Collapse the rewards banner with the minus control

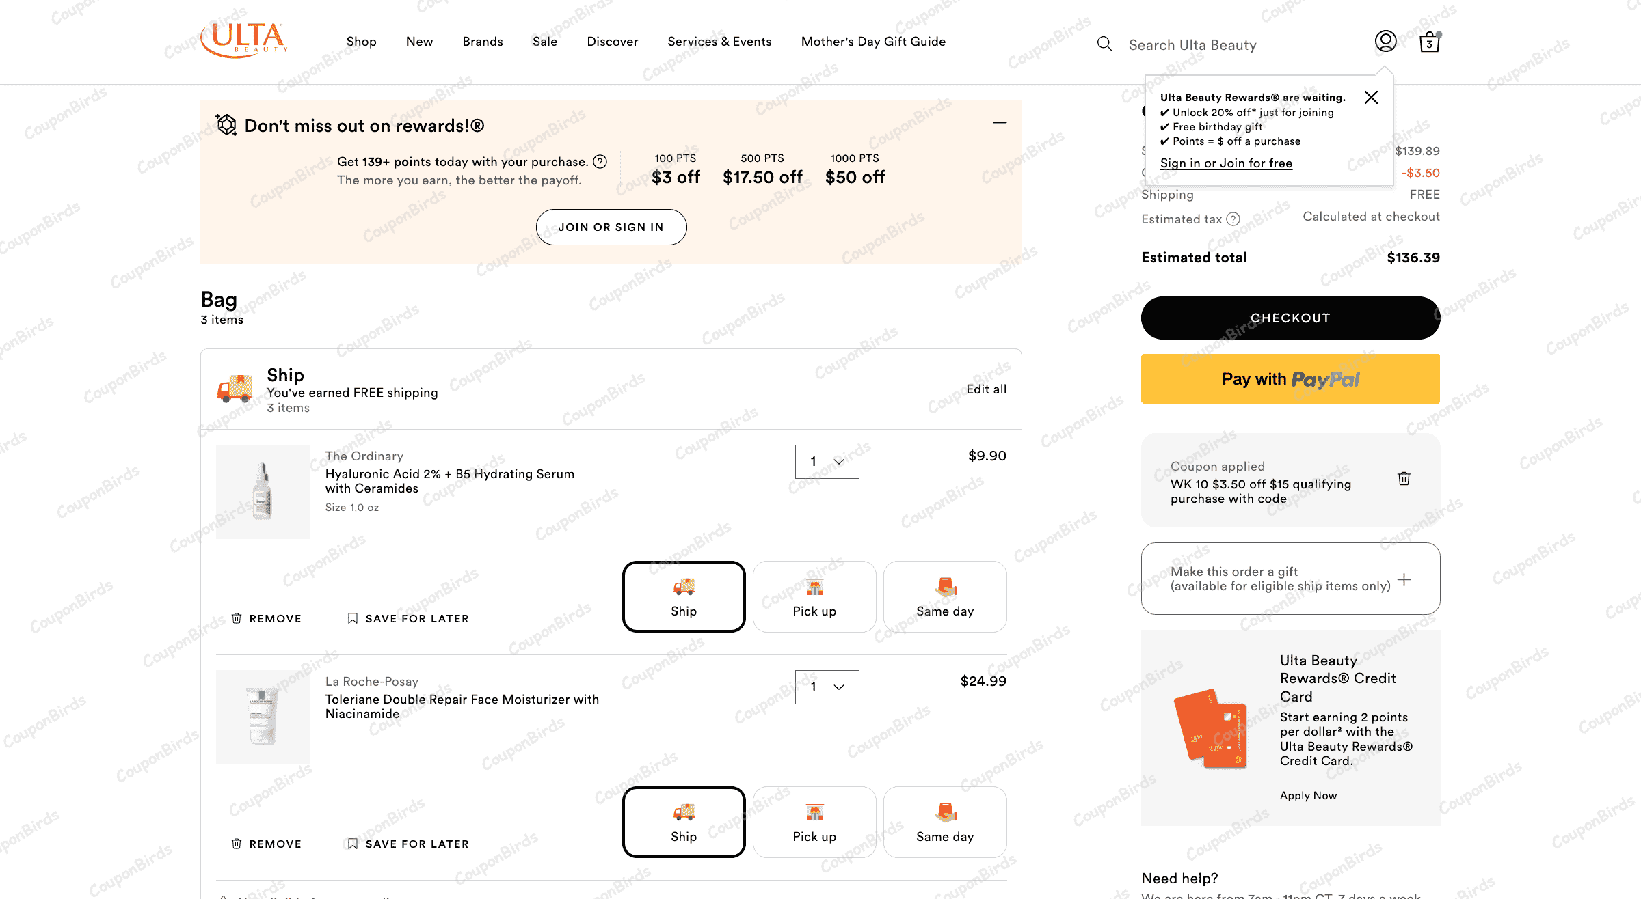(x=1000, y=124)
